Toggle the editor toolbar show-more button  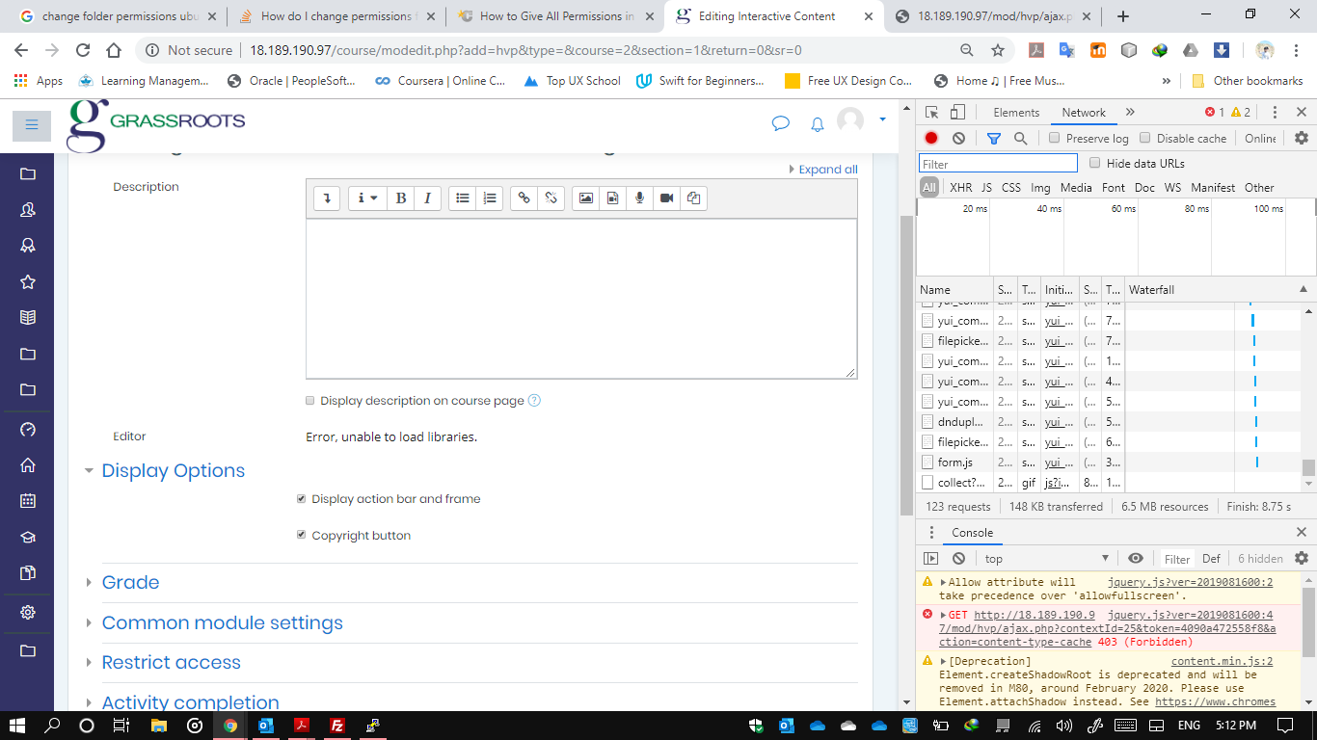click(327, 198)
